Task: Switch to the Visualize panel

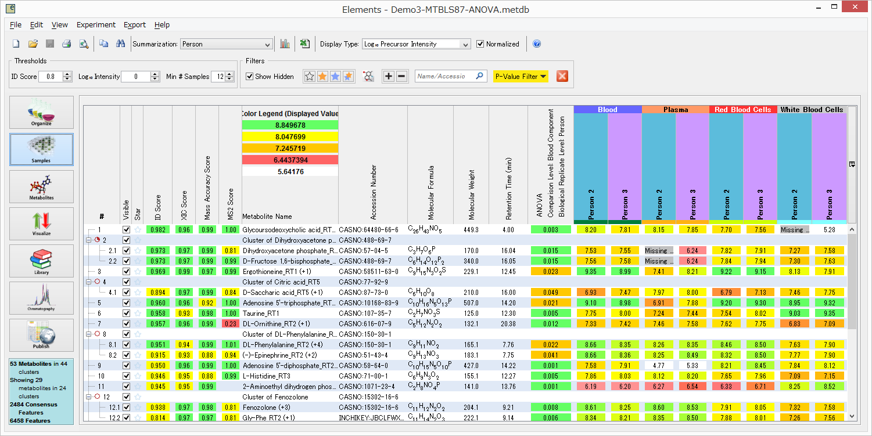Action: 41,224
